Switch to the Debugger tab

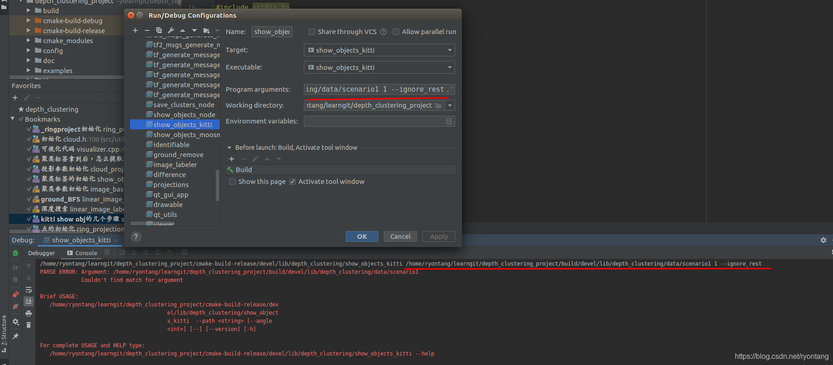click(41, 253)
